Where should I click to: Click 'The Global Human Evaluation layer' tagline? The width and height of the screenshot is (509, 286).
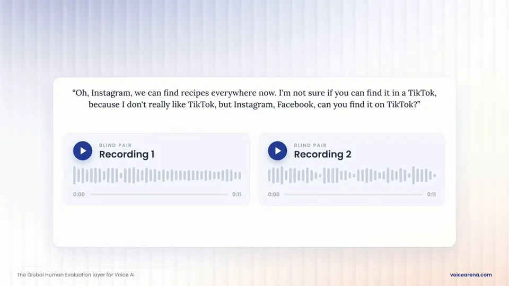(76, 275)
